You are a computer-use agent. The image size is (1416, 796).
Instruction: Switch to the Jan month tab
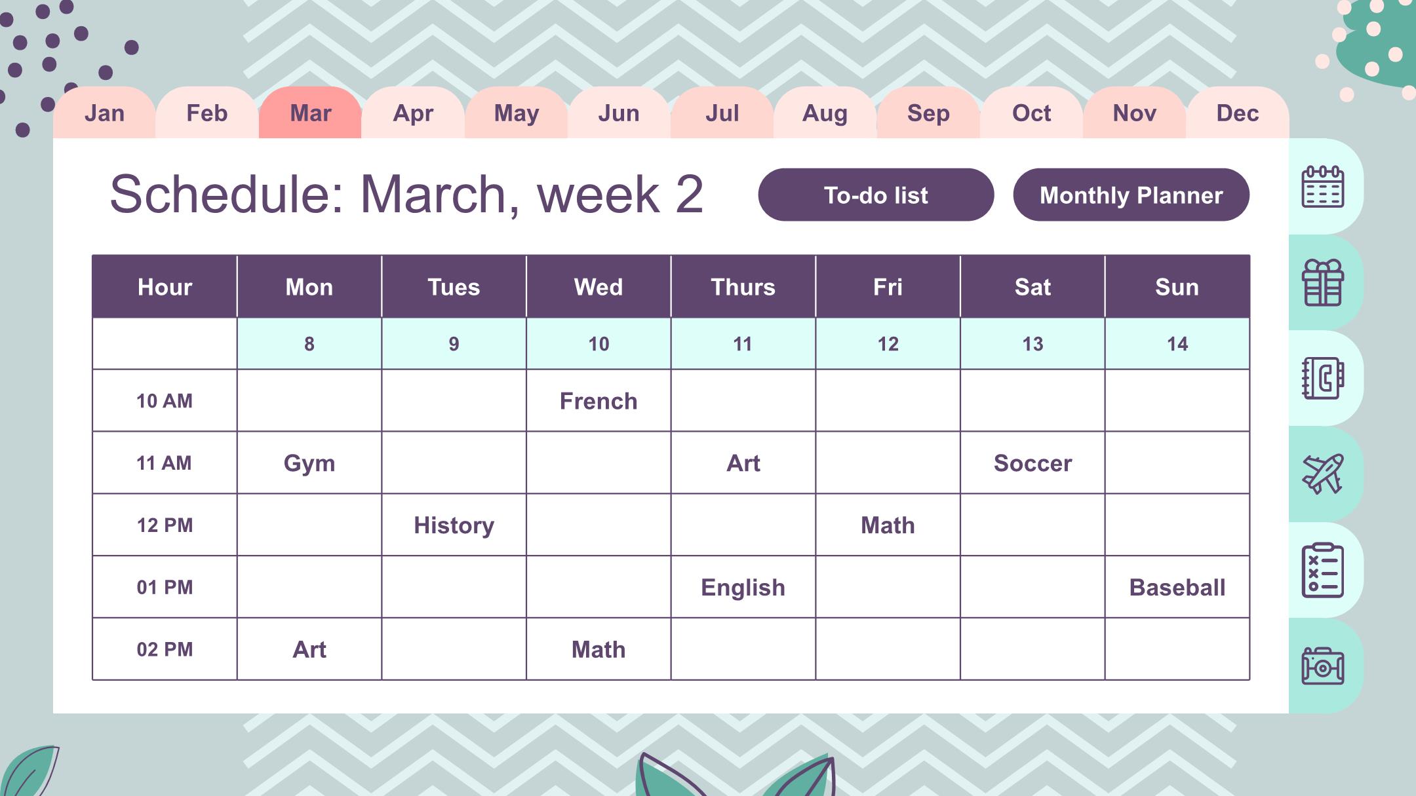coord(104,113)
